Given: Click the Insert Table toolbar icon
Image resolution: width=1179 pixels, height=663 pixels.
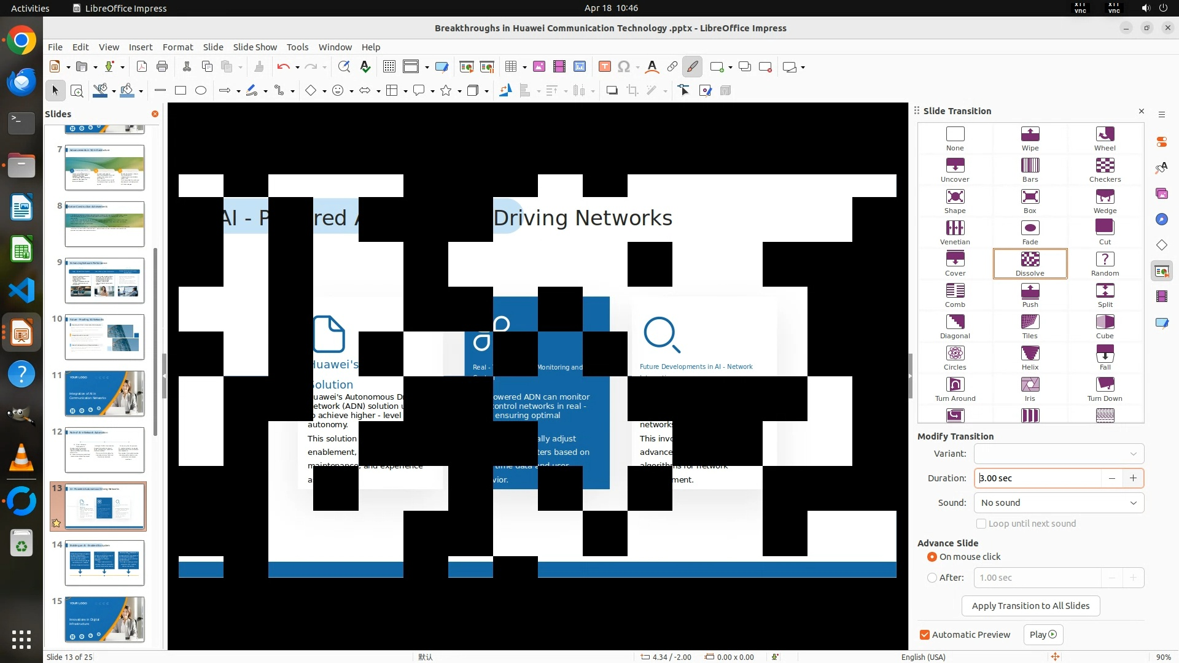Looking at the screenshot, I should point(510,67).
